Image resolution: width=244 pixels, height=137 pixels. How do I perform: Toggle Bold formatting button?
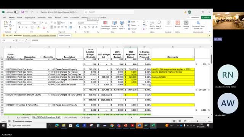pyautogui.click(x=19, y=27)
